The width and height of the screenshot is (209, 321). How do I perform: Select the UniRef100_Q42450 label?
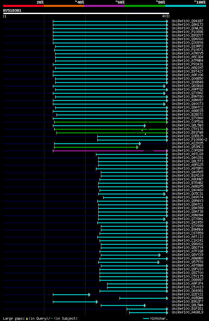tap(187, 223)
